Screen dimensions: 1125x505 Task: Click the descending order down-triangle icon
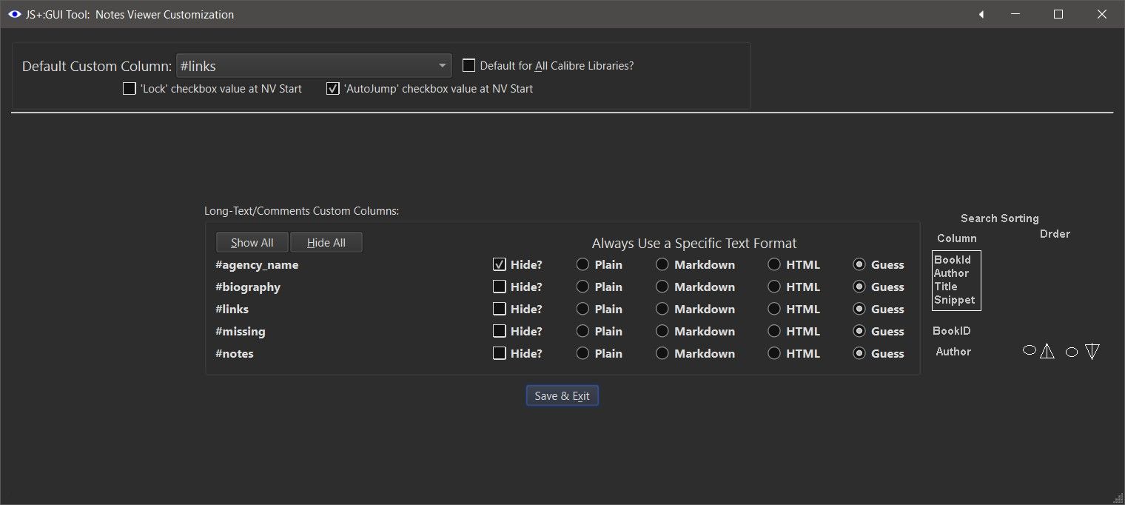pos(1092,352)
